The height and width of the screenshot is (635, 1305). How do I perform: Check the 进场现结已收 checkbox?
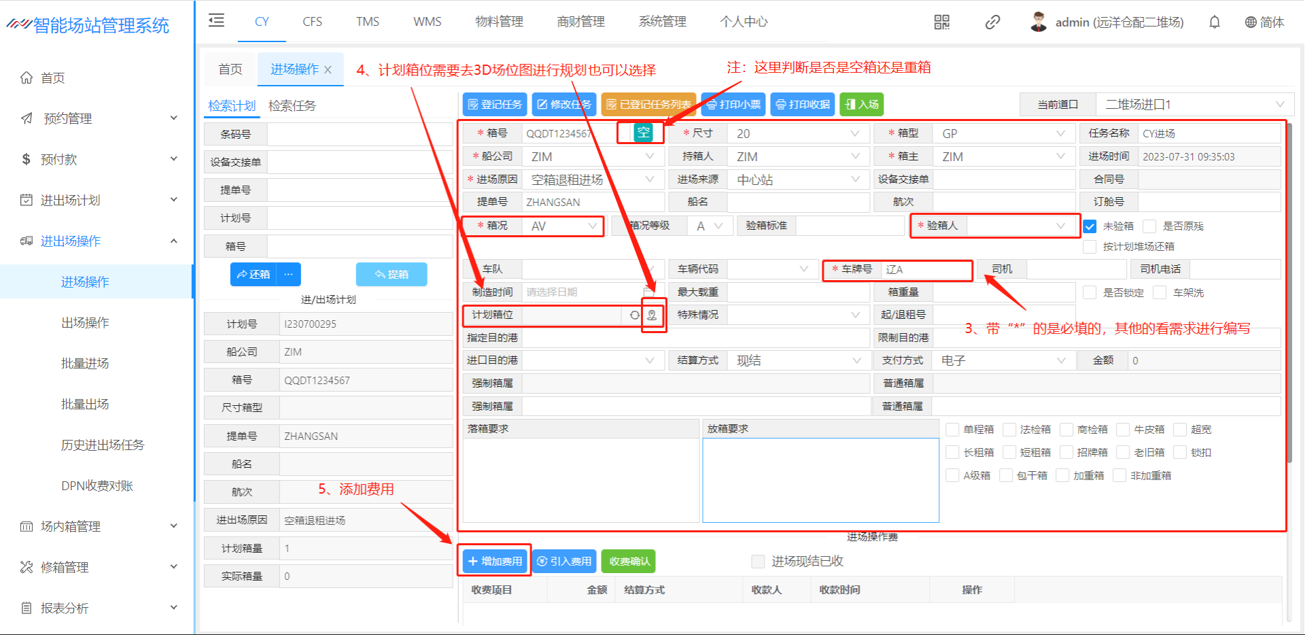click(x=758, y=562)
